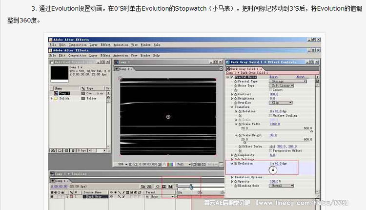Open Effect in the lower menu bar
This screenshot has width=366, height=210.
click(105, 56)
